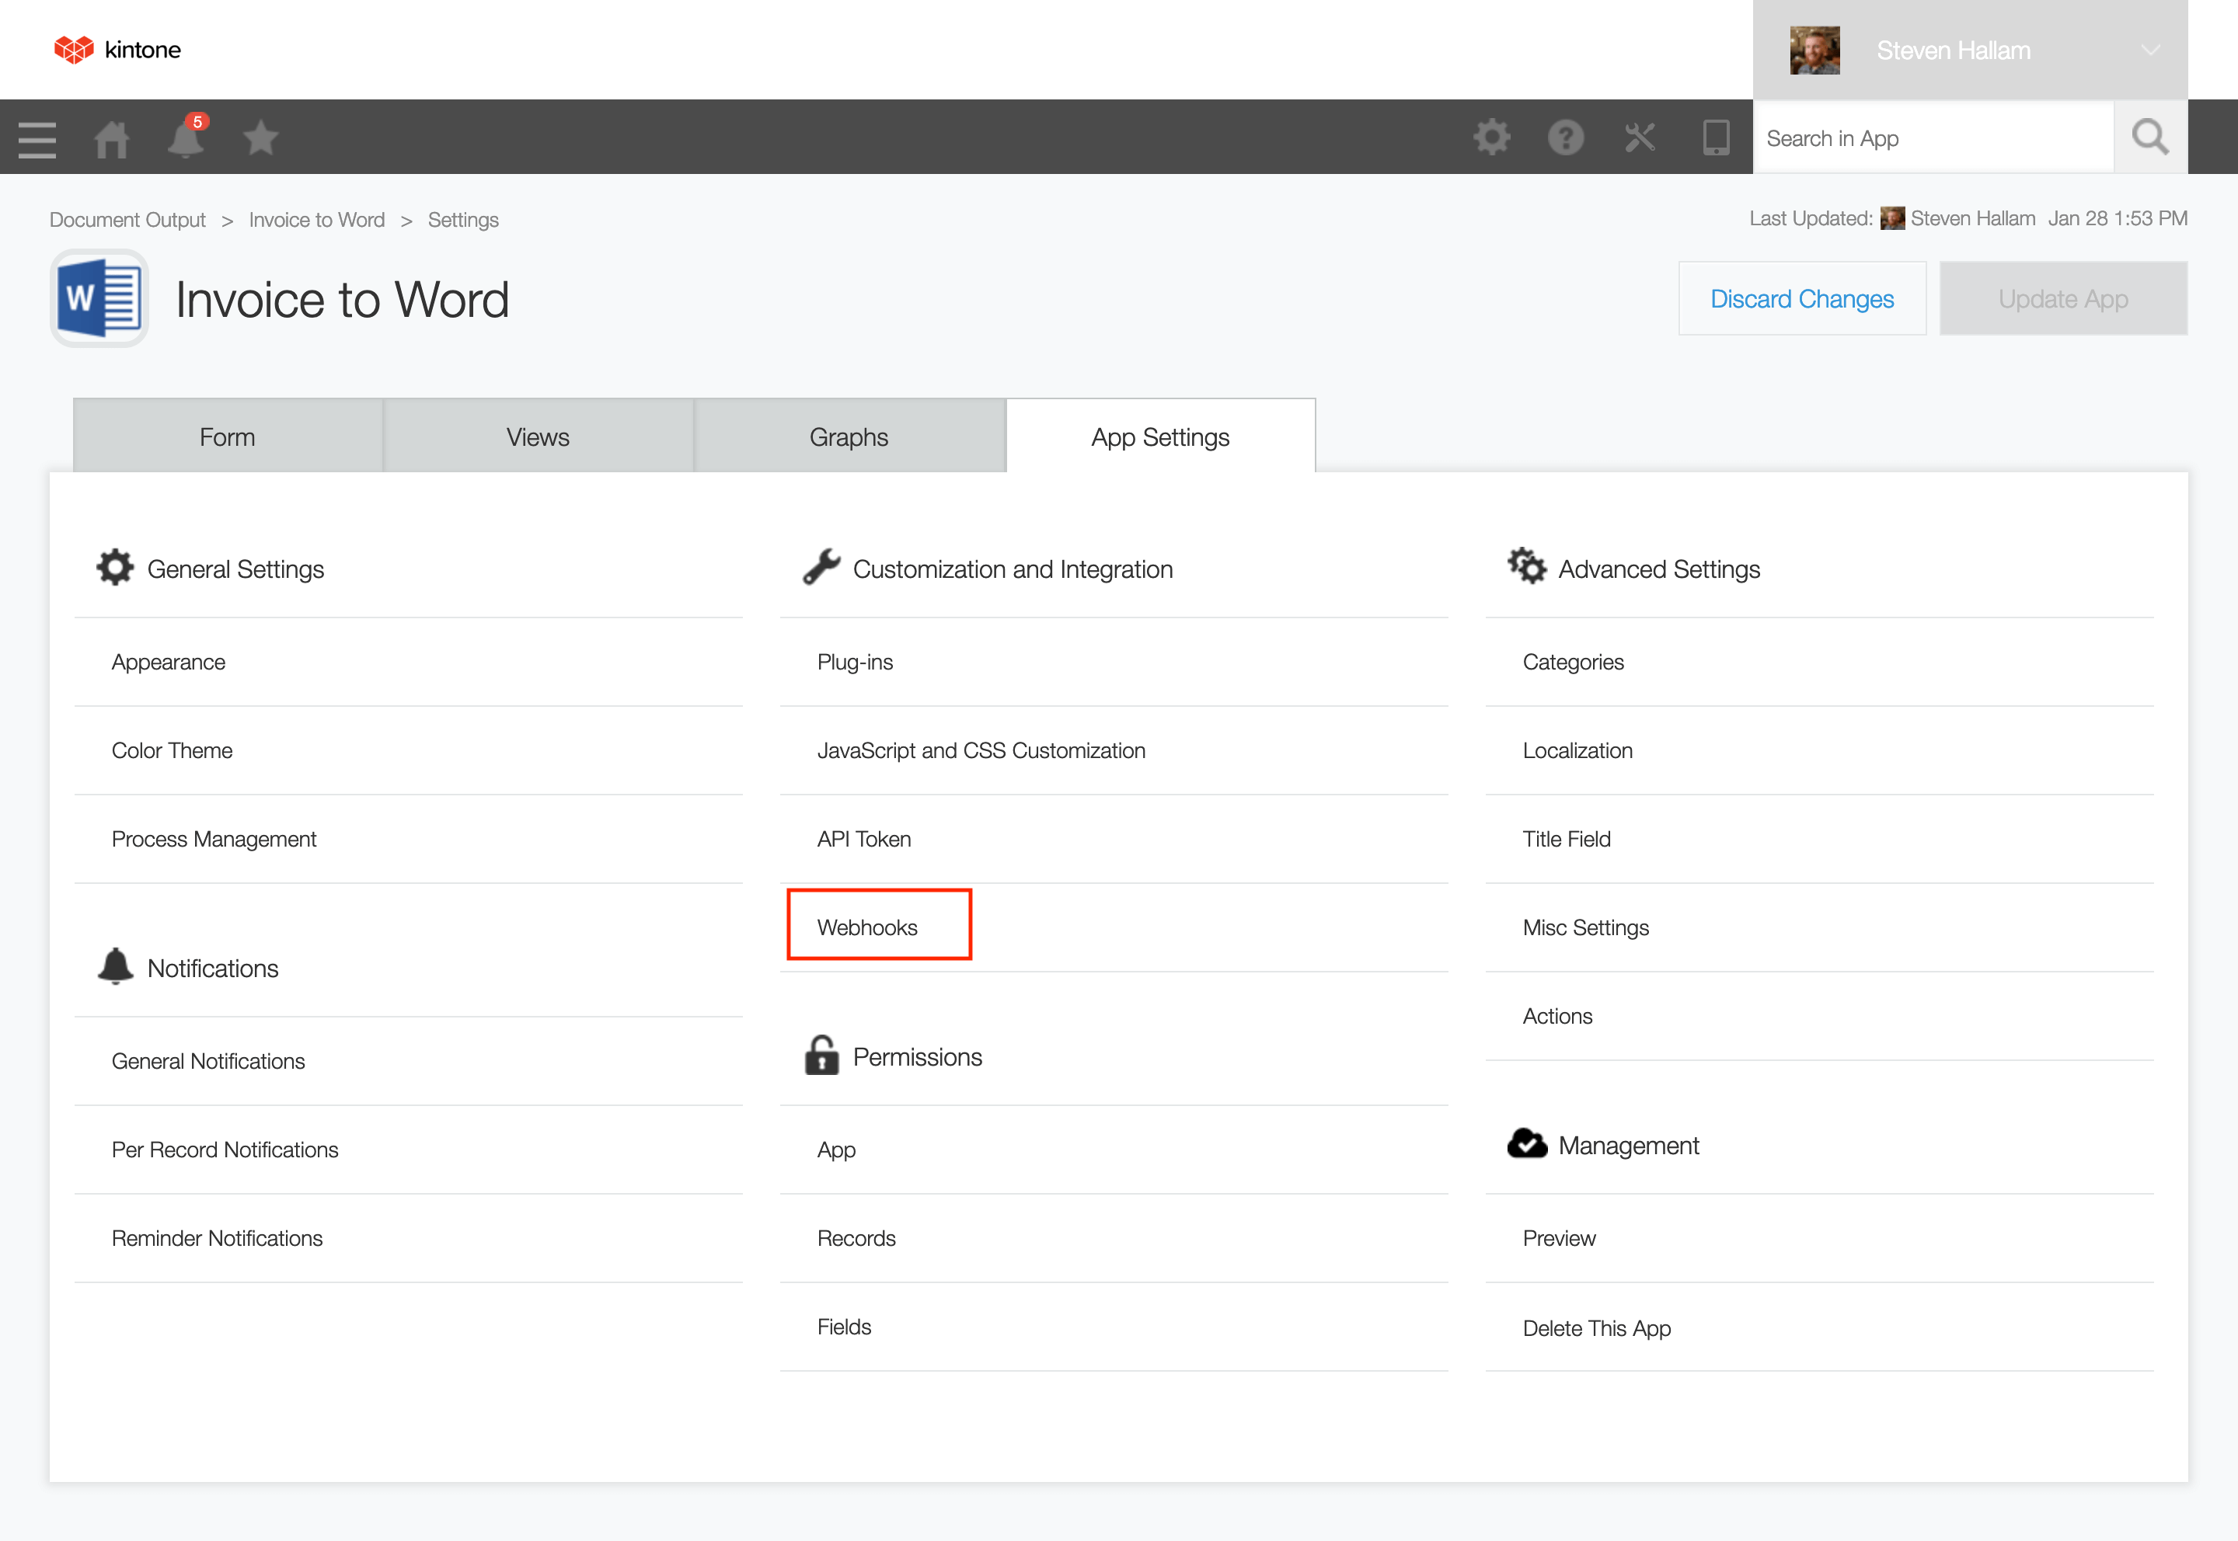Click the Invoice to Word app icon
2238x1541 pixels.
(99, 297)
